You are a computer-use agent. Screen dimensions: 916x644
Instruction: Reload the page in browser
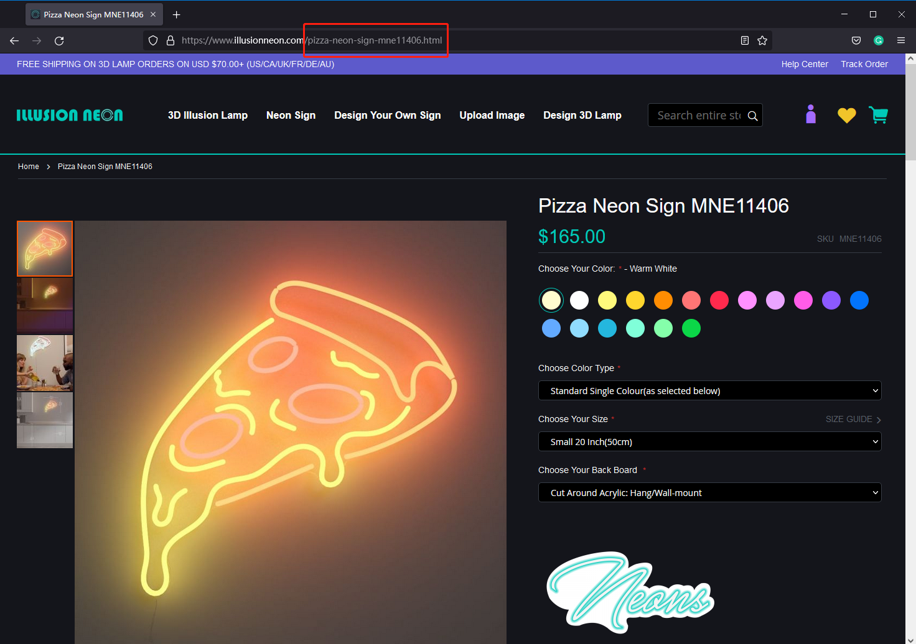[59, 40]
